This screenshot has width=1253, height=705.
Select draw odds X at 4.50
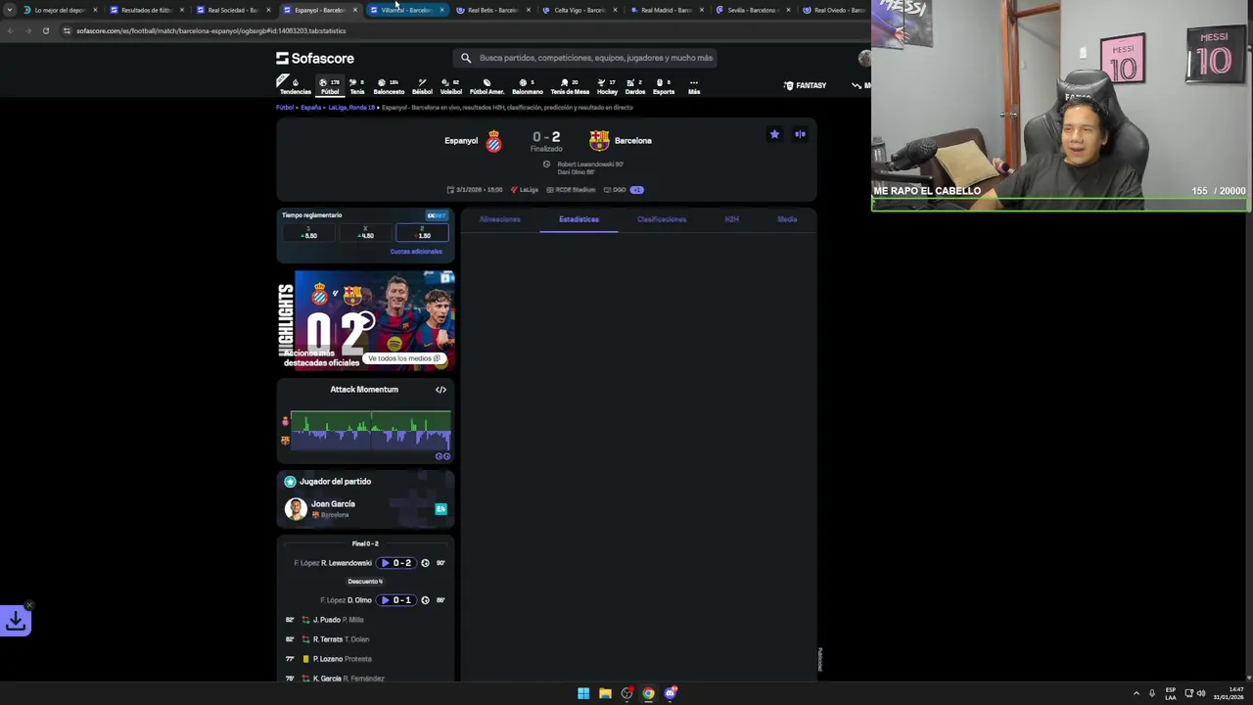(365, 232)
